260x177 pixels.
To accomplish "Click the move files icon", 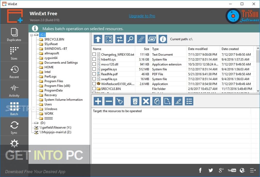I will [168, 101].
